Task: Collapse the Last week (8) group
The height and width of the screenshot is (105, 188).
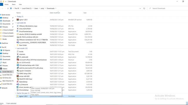Action: pyautogui.click(x=16, y=23)
